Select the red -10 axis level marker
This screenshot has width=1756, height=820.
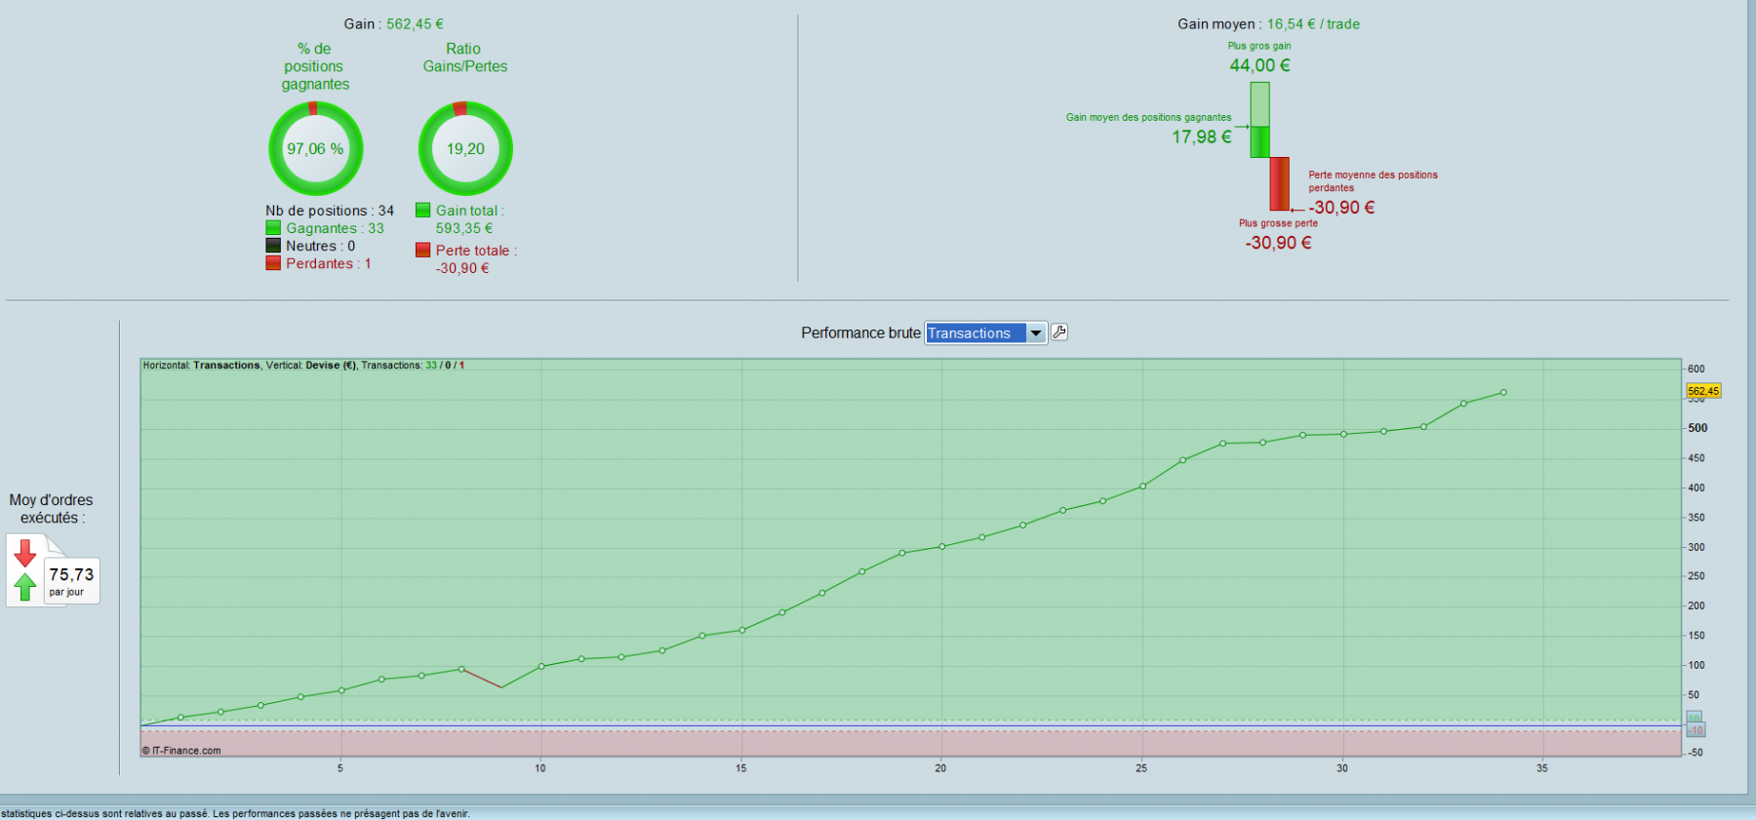click(x=1696, y=730)
